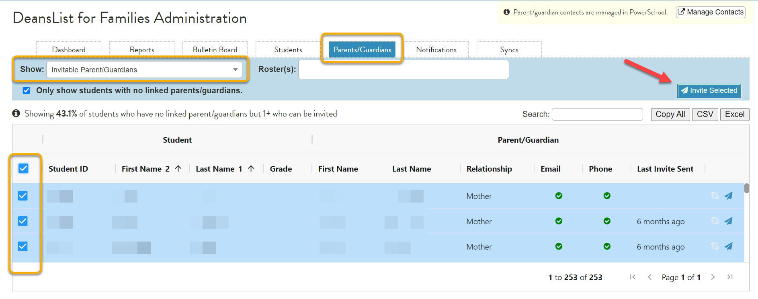Click the Manage Contacts button
This screenshot has height=299, width=758.
pyautogui.click(x=711, y=12)
